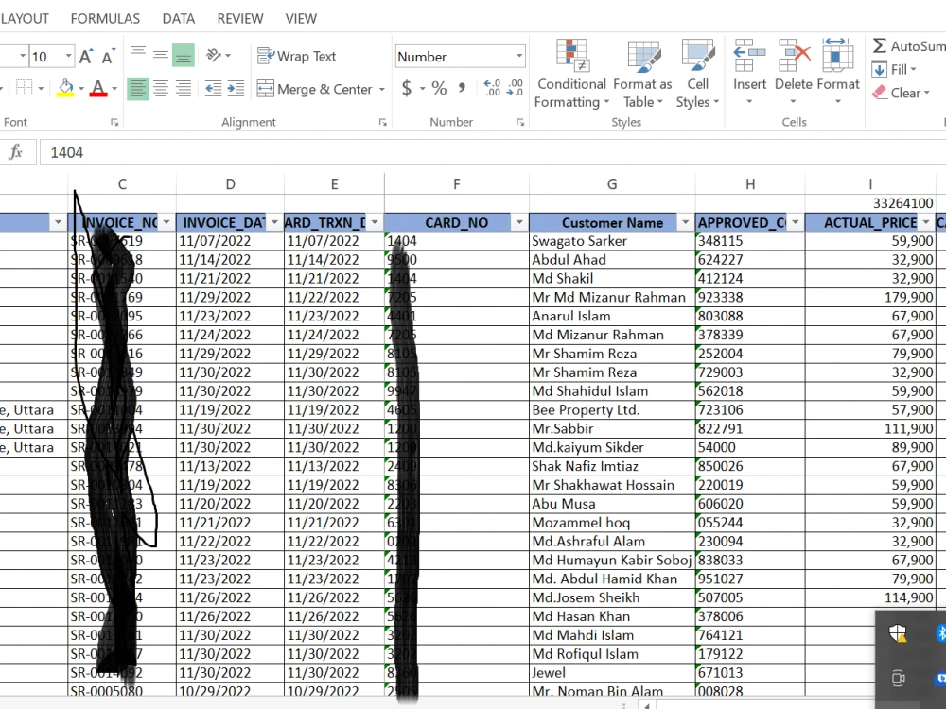Select the cell showing 33264100

869,203
